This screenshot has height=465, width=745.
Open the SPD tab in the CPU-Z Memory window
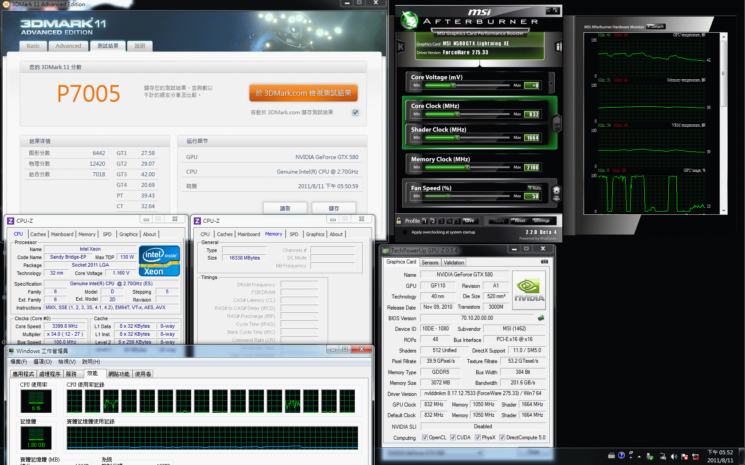click(294, 234)
